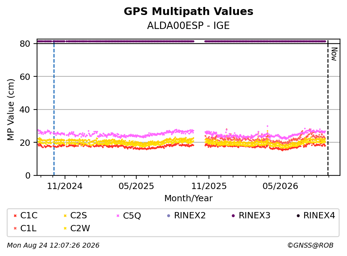Select the C1C legend label
347x256 pixels.
click(x=29, y=216)
